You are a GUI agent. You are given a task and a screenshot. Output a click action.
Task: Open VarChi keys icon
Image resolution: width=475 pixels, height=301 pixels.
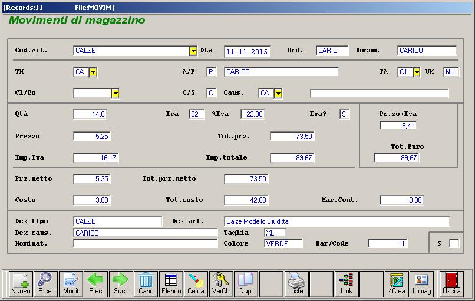click(x=221, y=284)
